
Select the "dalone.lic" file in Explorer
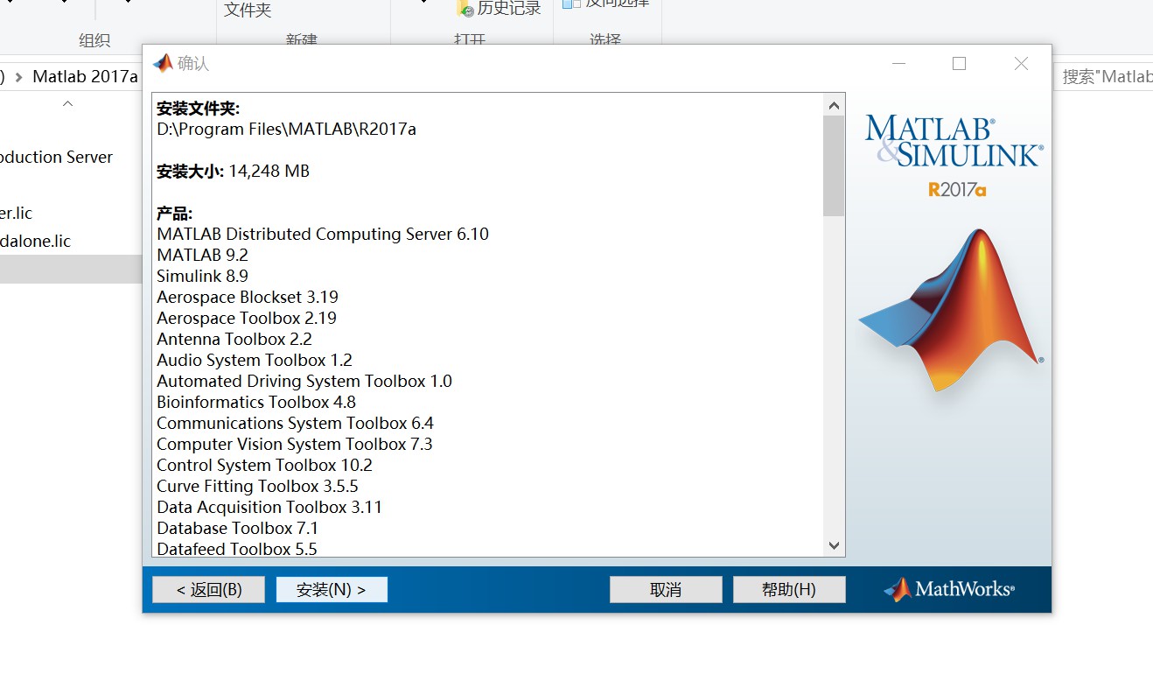36,242
